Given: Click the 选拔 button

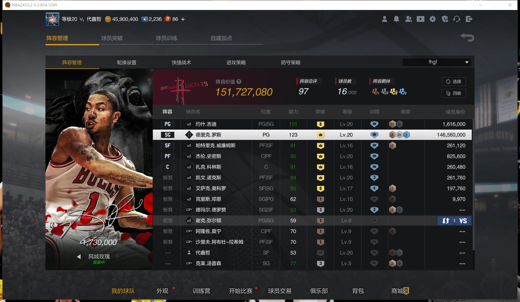Looking at the screenshot, I should click(454, 82).
